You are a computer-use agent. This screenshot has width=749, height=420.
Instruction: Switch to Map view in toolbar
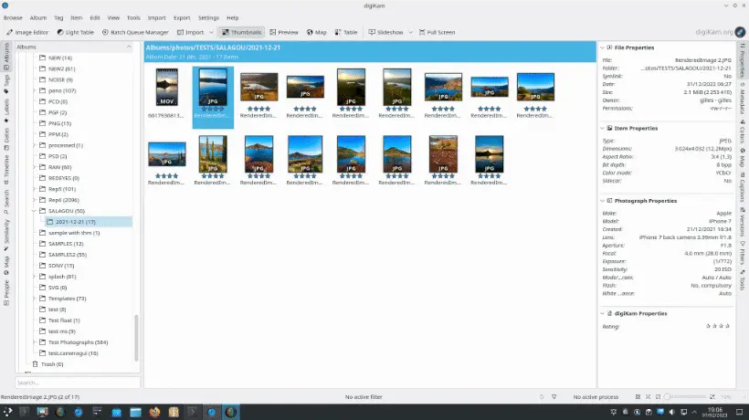click(316, 32)
